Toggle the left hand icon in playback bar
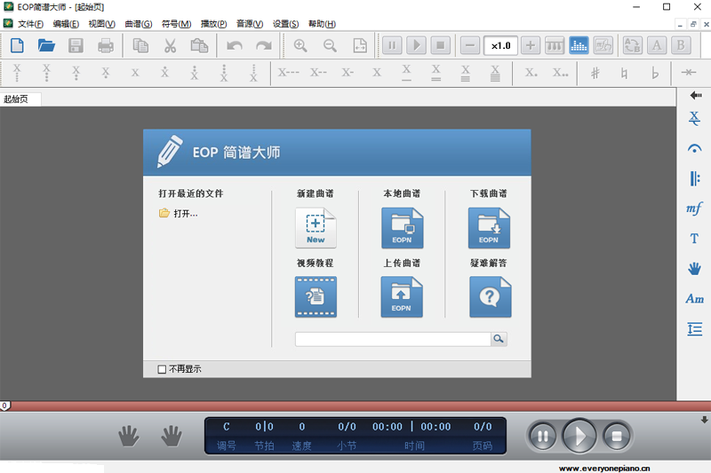Image resolution: width=711 pixels, height=473 pixels. (x=130, y=436)
